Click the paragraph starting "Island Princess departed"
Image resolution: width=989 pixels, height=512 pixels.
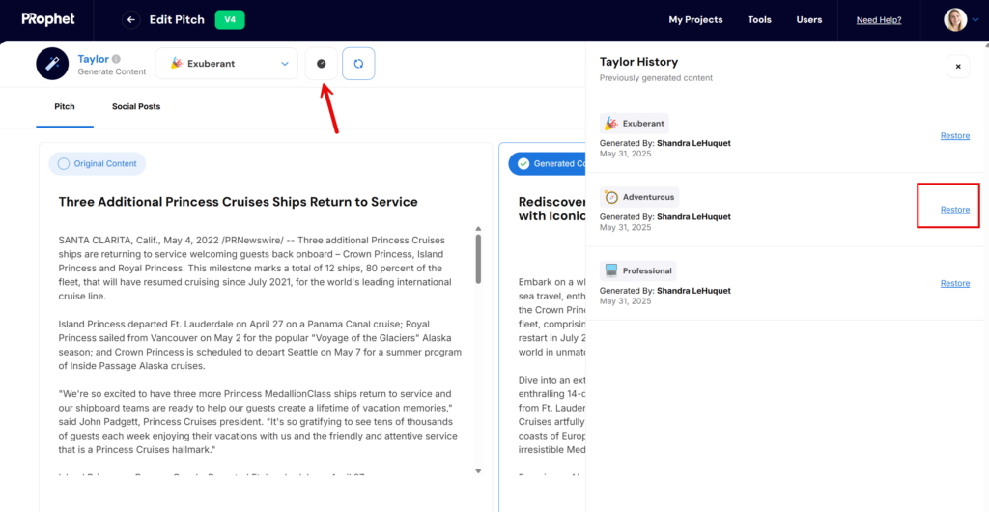click(x=261, y=346)
